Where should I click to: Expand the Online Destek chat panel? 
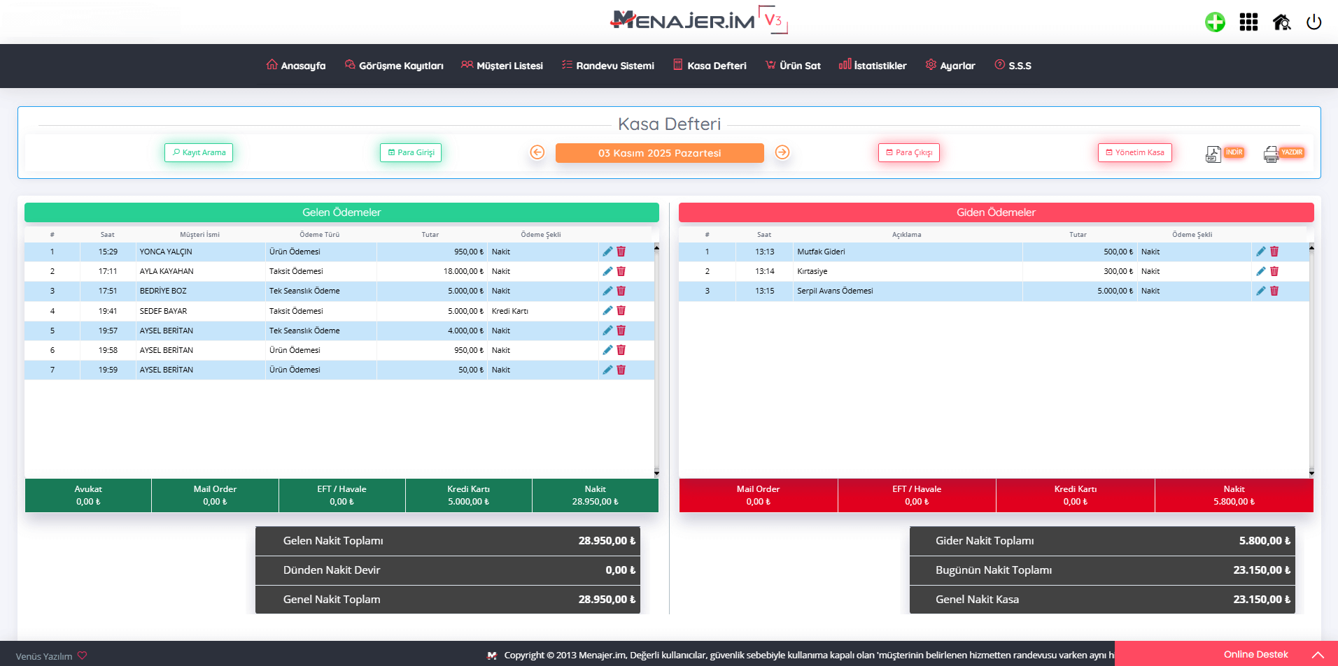click(x=1317, y=655)
